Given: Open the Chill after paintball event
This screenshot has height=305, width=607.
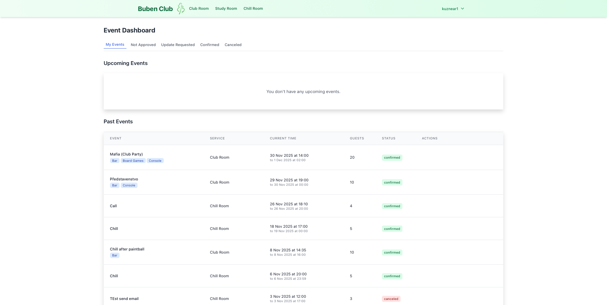Looking at the screenshot, I should pos(127,249).
